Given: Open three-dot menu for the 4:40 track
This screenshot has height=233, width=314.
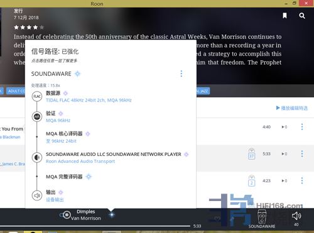Looking at the screenshot, I should pyautogui.click(x=302, y=127).
